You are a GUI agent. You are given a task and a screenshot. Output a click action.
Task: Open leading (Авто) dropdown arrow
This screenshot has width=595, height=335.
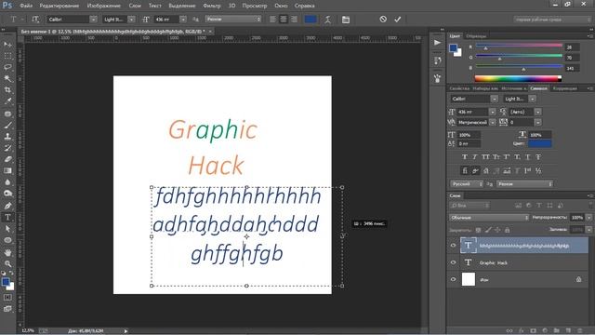[537, 112]
